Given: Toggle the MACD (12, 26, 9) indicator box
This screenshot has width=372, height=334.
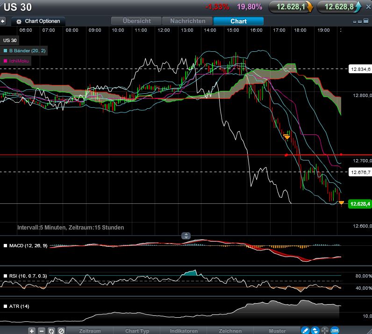Looking at the screenshot, I should (x=6, y=246).
